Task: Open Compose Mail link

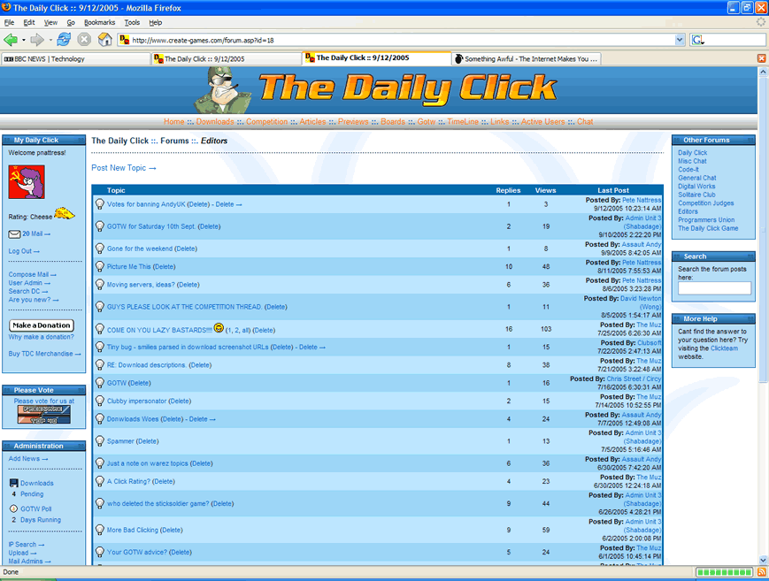Action: [x=32, y=274]
